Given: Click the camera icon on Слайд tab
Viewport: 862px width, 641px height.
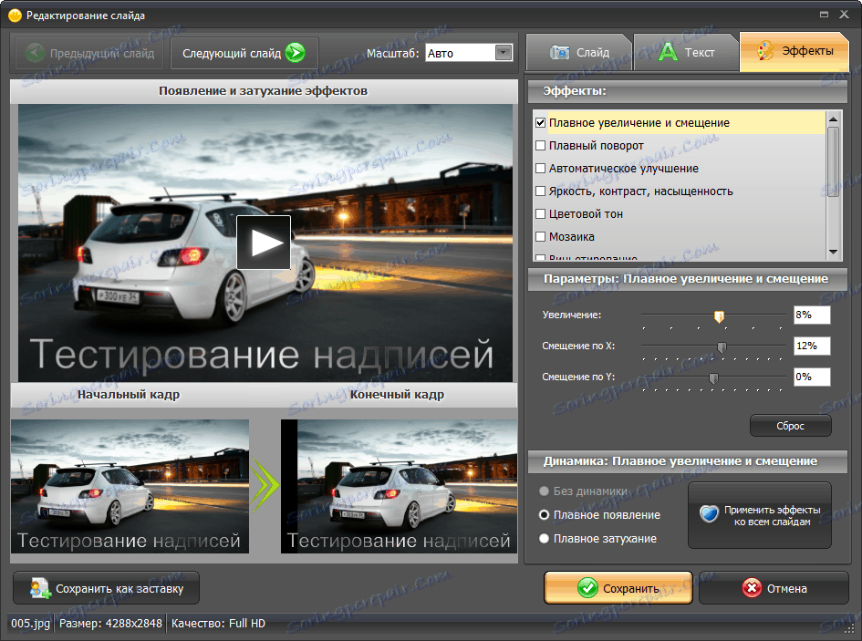Looking at the screenshot, I should 559,52.
